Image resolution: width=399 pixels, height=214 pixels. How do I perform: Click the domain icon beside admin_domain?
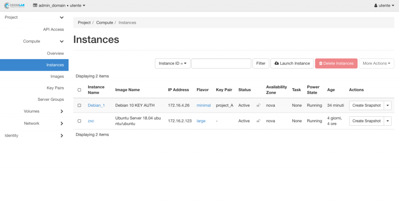coord(35,6)
